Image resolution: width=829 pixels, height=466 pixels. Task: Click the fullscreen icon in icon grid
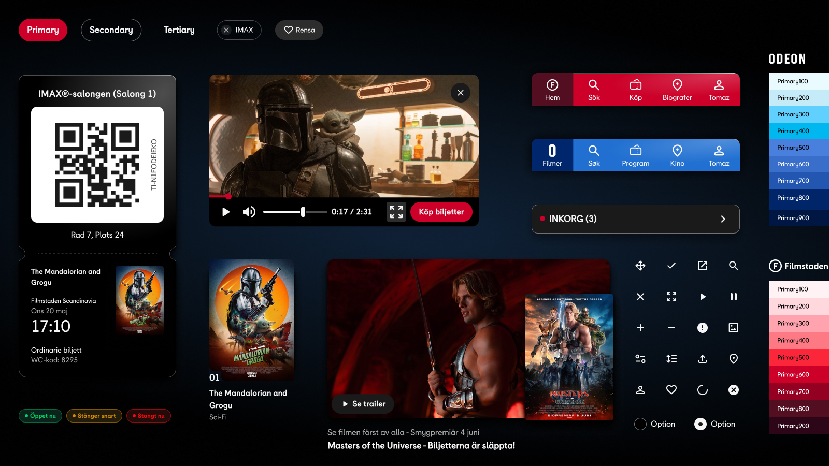click(x=671, y=297)
